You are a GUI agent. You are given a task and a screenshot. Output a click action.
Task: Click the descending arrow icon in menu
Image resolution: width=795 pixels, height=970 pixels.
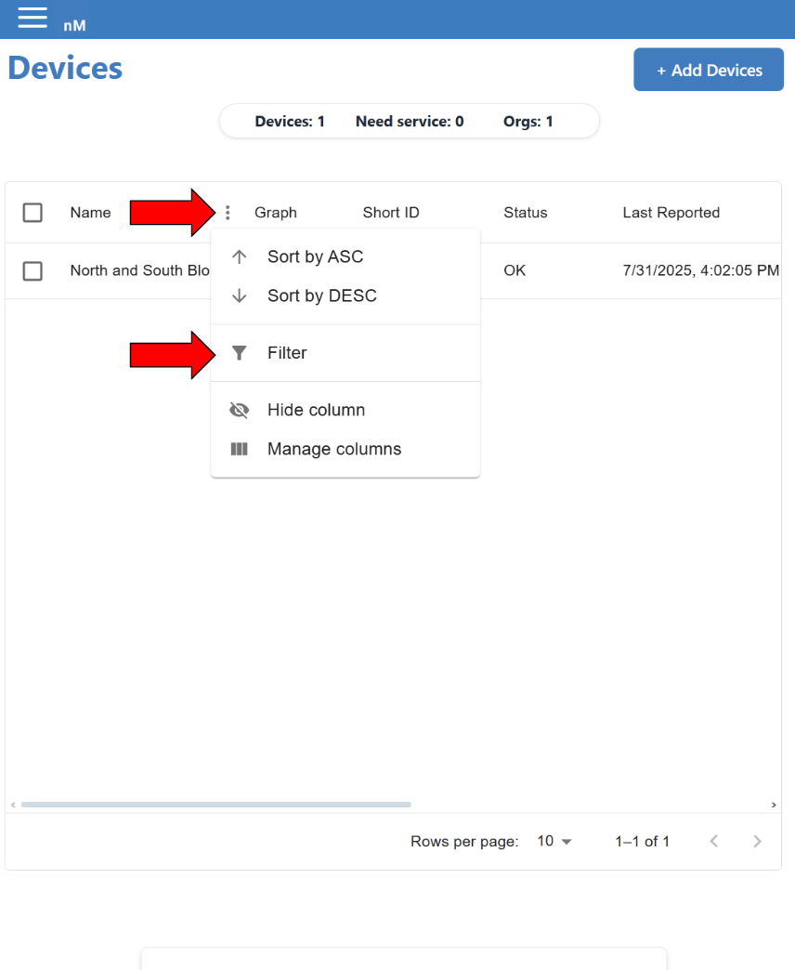tap(240, 295)
